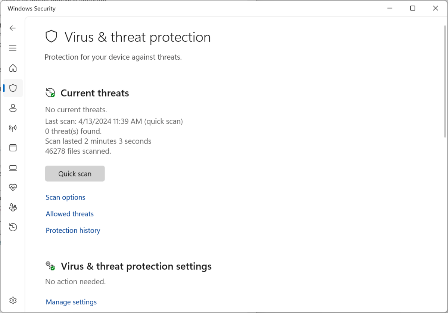The image size is (448, 313).
Task: Open the Home sidebar icon
Action: (13, 68)
